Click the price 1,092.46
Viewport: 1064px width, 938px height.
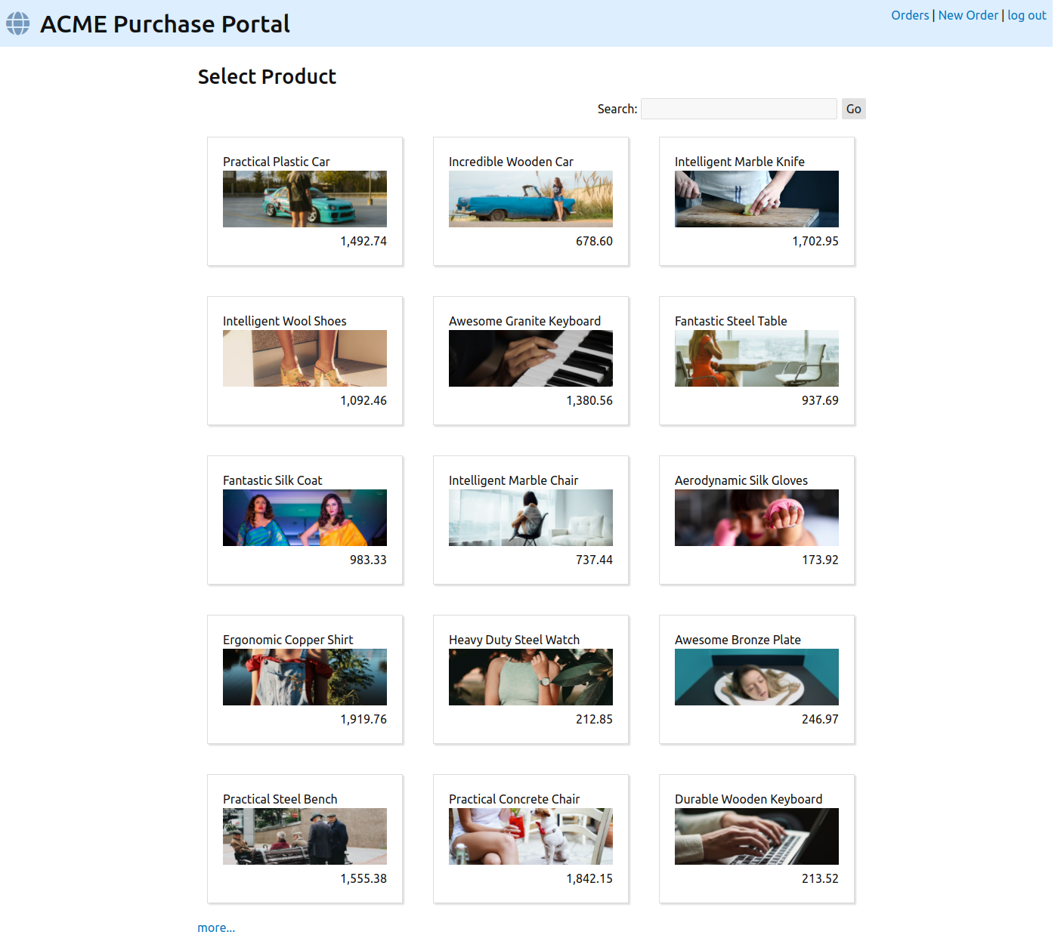click(x=363, y=400)
